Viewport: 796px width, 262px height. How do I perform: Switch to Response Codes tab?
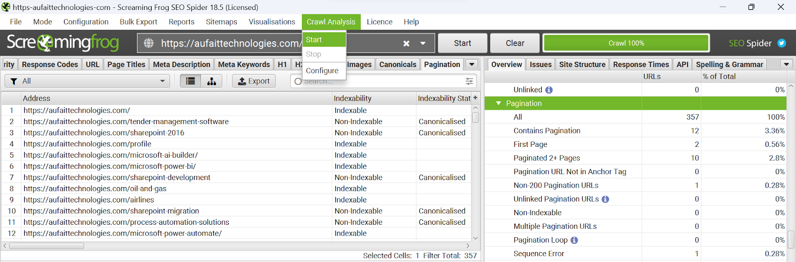(50, 65)
